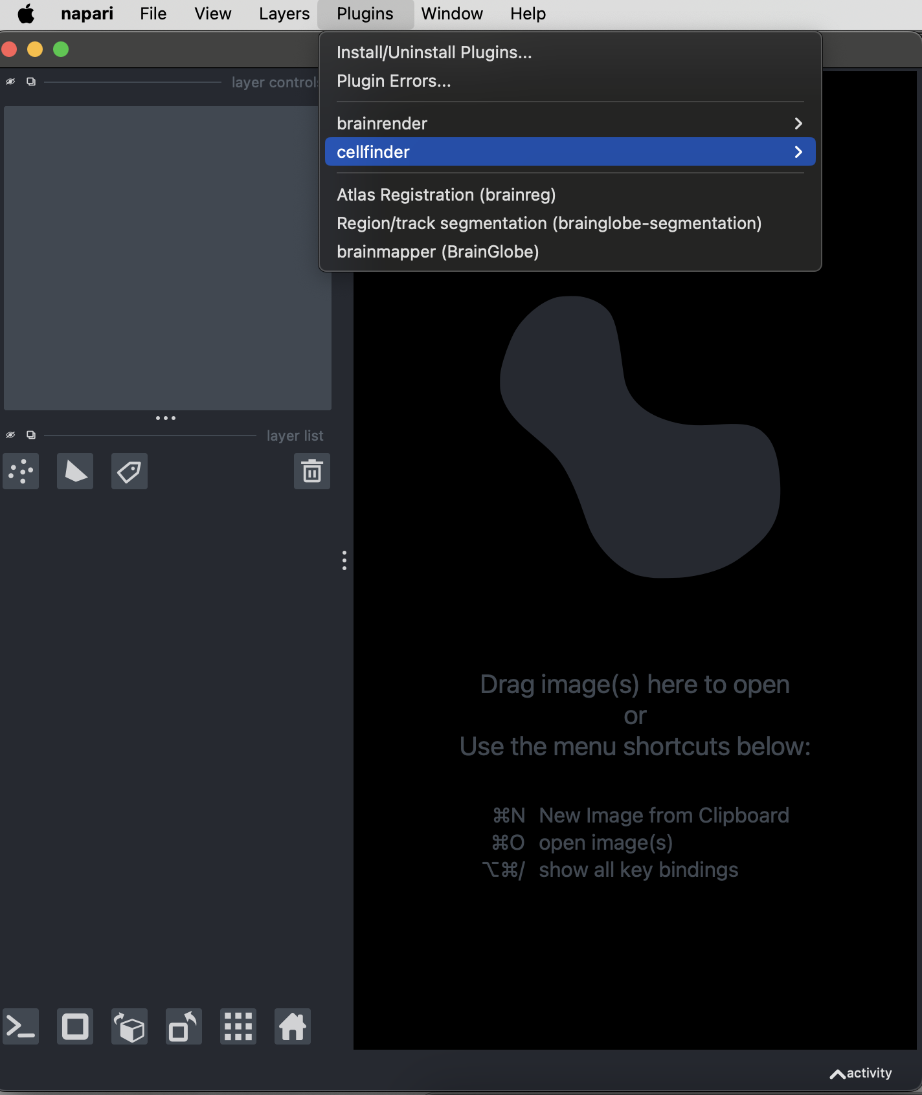922x1095 pixels.
Task: Create a new labels layer
Action: (x=129, y=471)
